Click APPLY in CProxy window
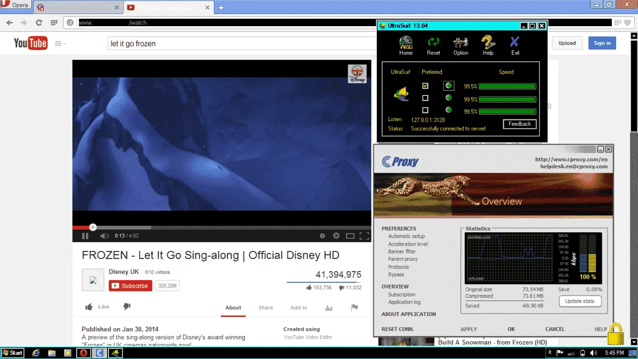638x359 pixels. pos(469,329)
